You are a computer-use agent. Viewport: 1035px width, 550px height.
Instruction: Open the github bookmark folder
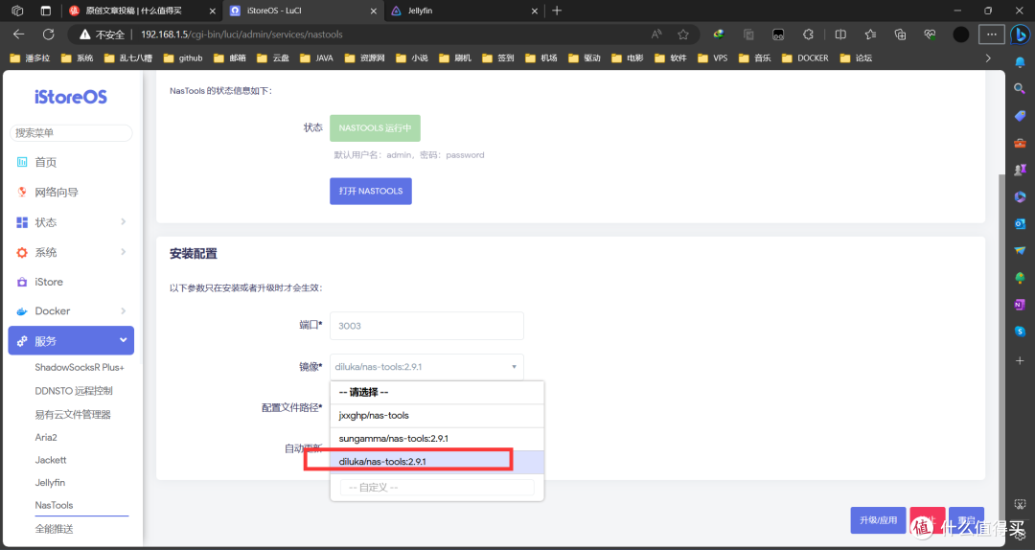coord(183,58)
